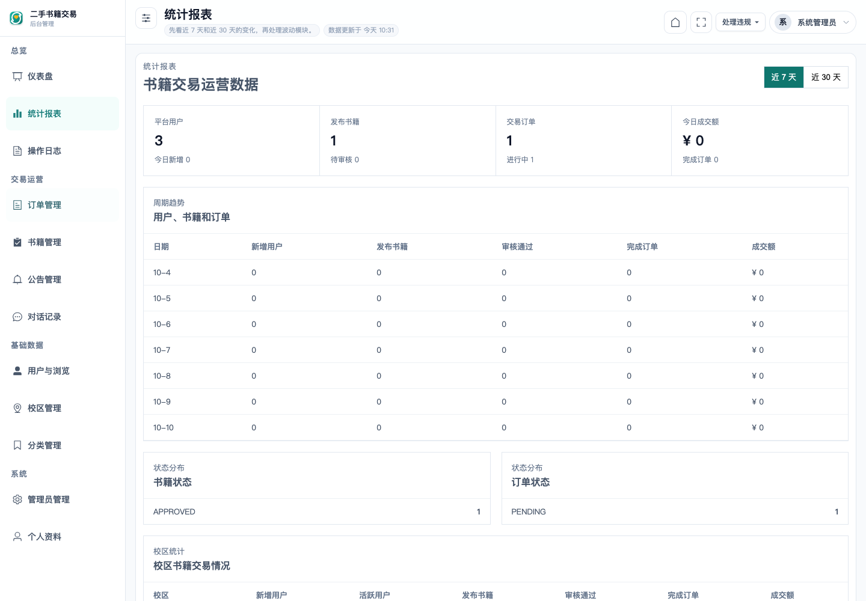Image resolution: width=866 pixels, height=601 pixels.
Task: Click the 个人资料 profile icon
Action: pyautogui.click(x=17, y=537)
